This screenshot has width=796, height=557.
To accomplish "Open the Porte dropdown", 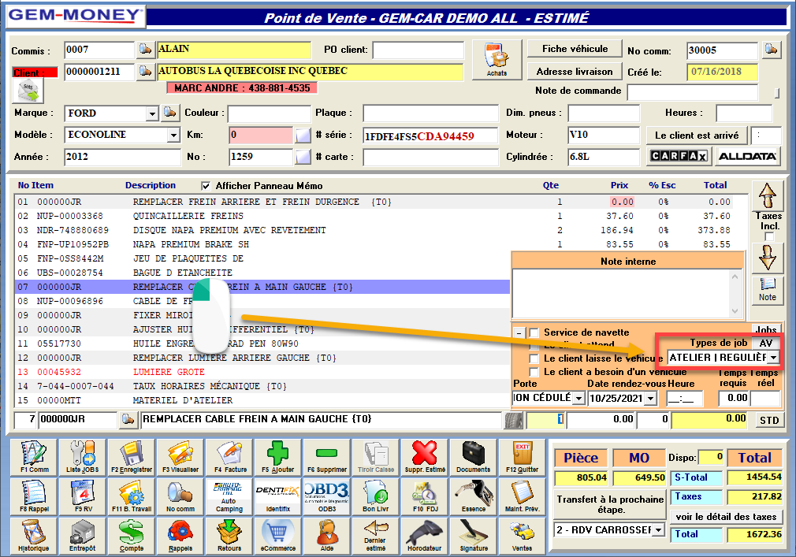I will [578, 398].
